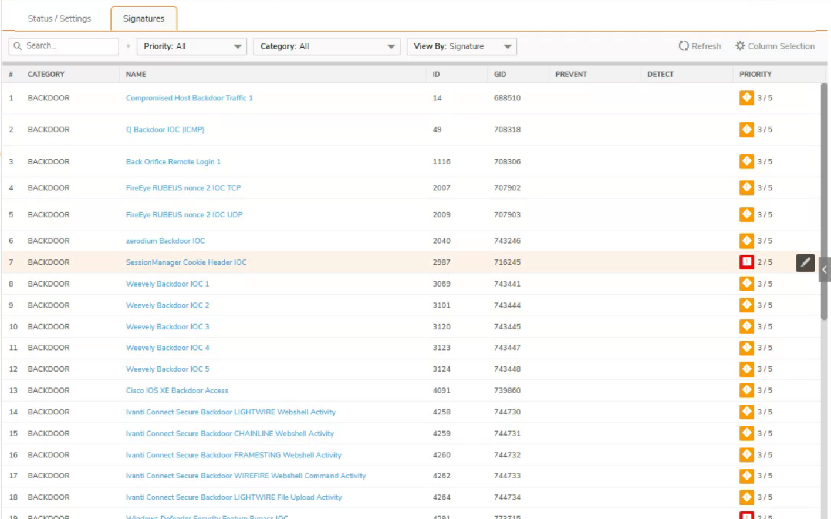This screenshot has height=519, width=831.
Task: Click the pencil edit icon on row 7
Action: [805, 262]
